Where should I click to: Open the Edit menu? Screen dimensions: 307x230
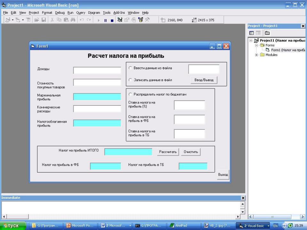[x=13, y=13]
